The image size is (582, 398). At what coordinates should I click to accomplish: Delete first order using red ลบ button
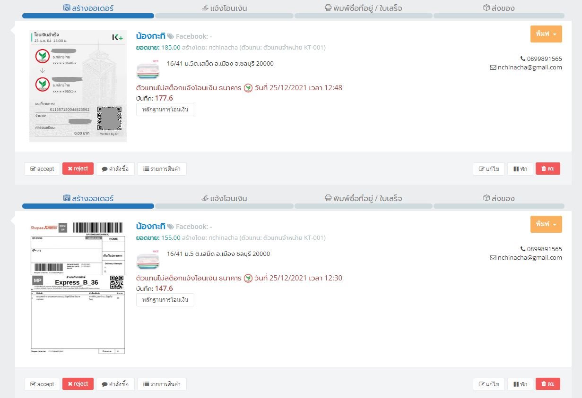(x=547, y=169)
